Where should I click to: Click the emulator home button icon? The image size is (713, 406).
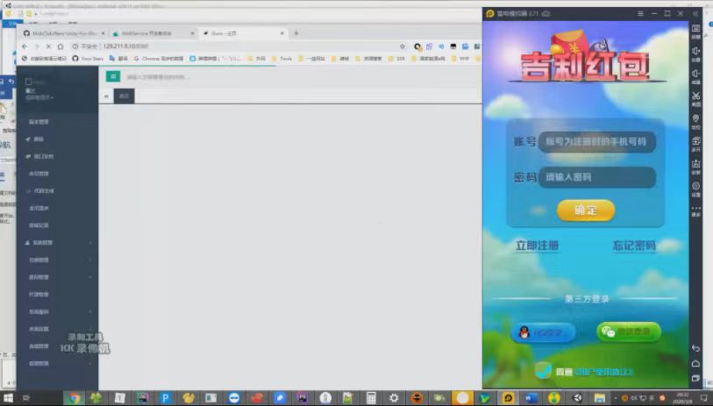[x=695, y=363]
